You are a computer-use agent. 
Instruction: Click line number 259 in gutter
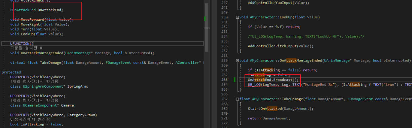pos(224,60)
